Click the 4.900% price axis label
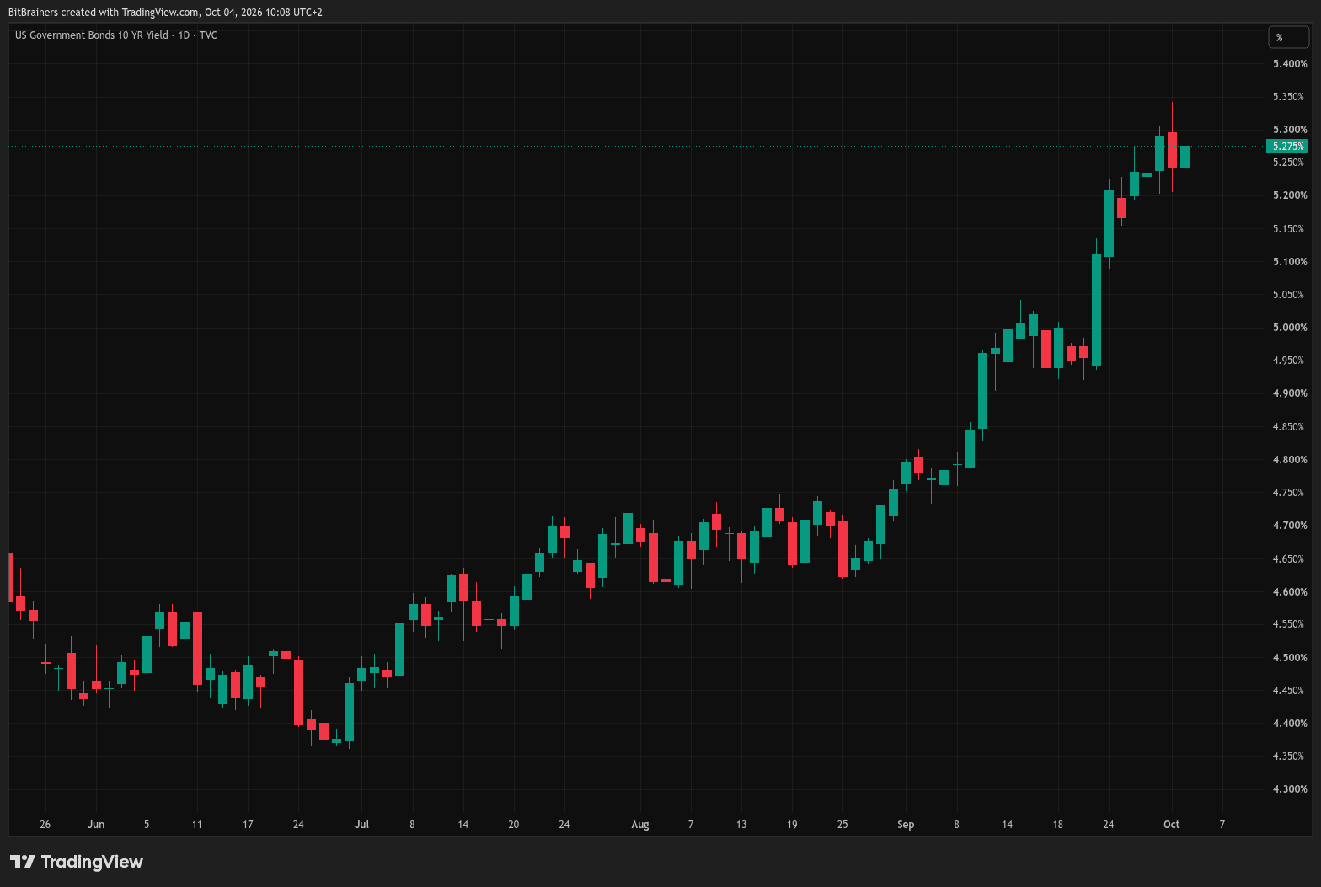Viewport: 1321px width, 887px height. 1290,393
